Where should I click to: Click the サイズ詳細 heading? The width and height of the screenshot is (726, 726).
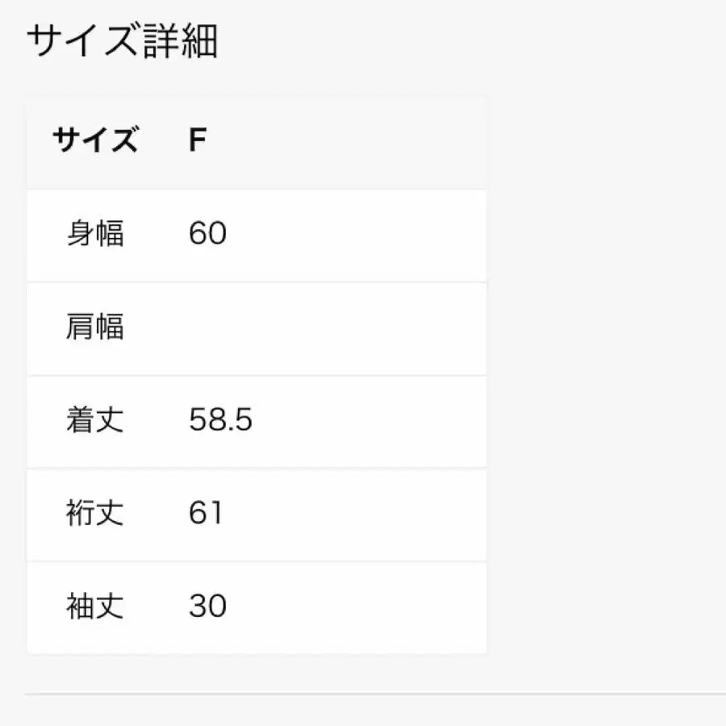point(123,42)
